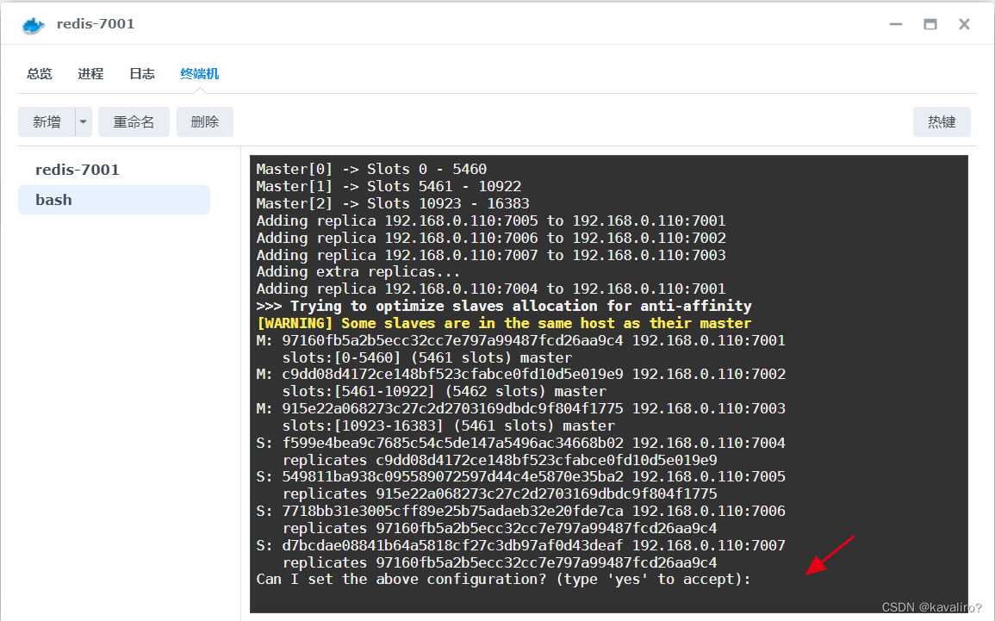This screenshot has width=995, height=621.
Task: Click the slave node line ending 192.168.0.110:7007
Action: point(520,545)
